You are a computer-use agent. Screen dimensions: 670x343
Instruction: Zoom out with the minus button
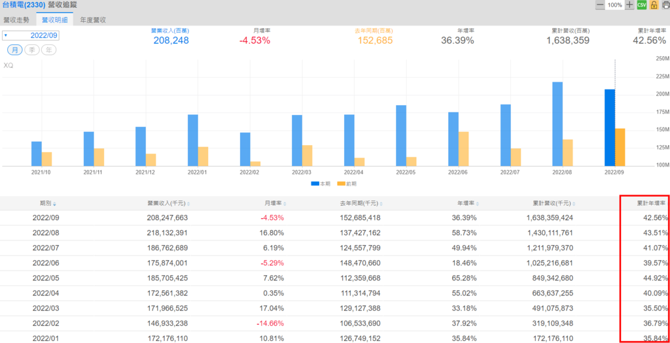600,5
